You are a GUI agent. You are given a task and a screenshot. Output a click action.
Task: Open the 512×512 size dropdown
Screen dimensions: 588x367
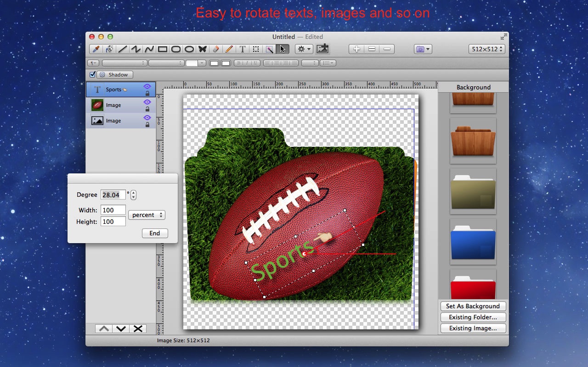point(486,49)
